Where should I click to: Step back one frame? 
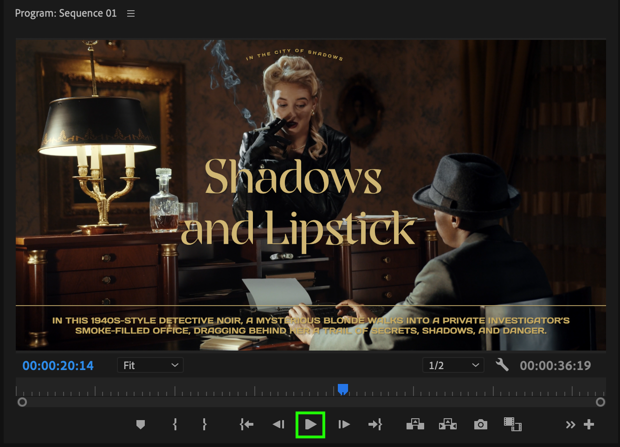click(278, 424)
